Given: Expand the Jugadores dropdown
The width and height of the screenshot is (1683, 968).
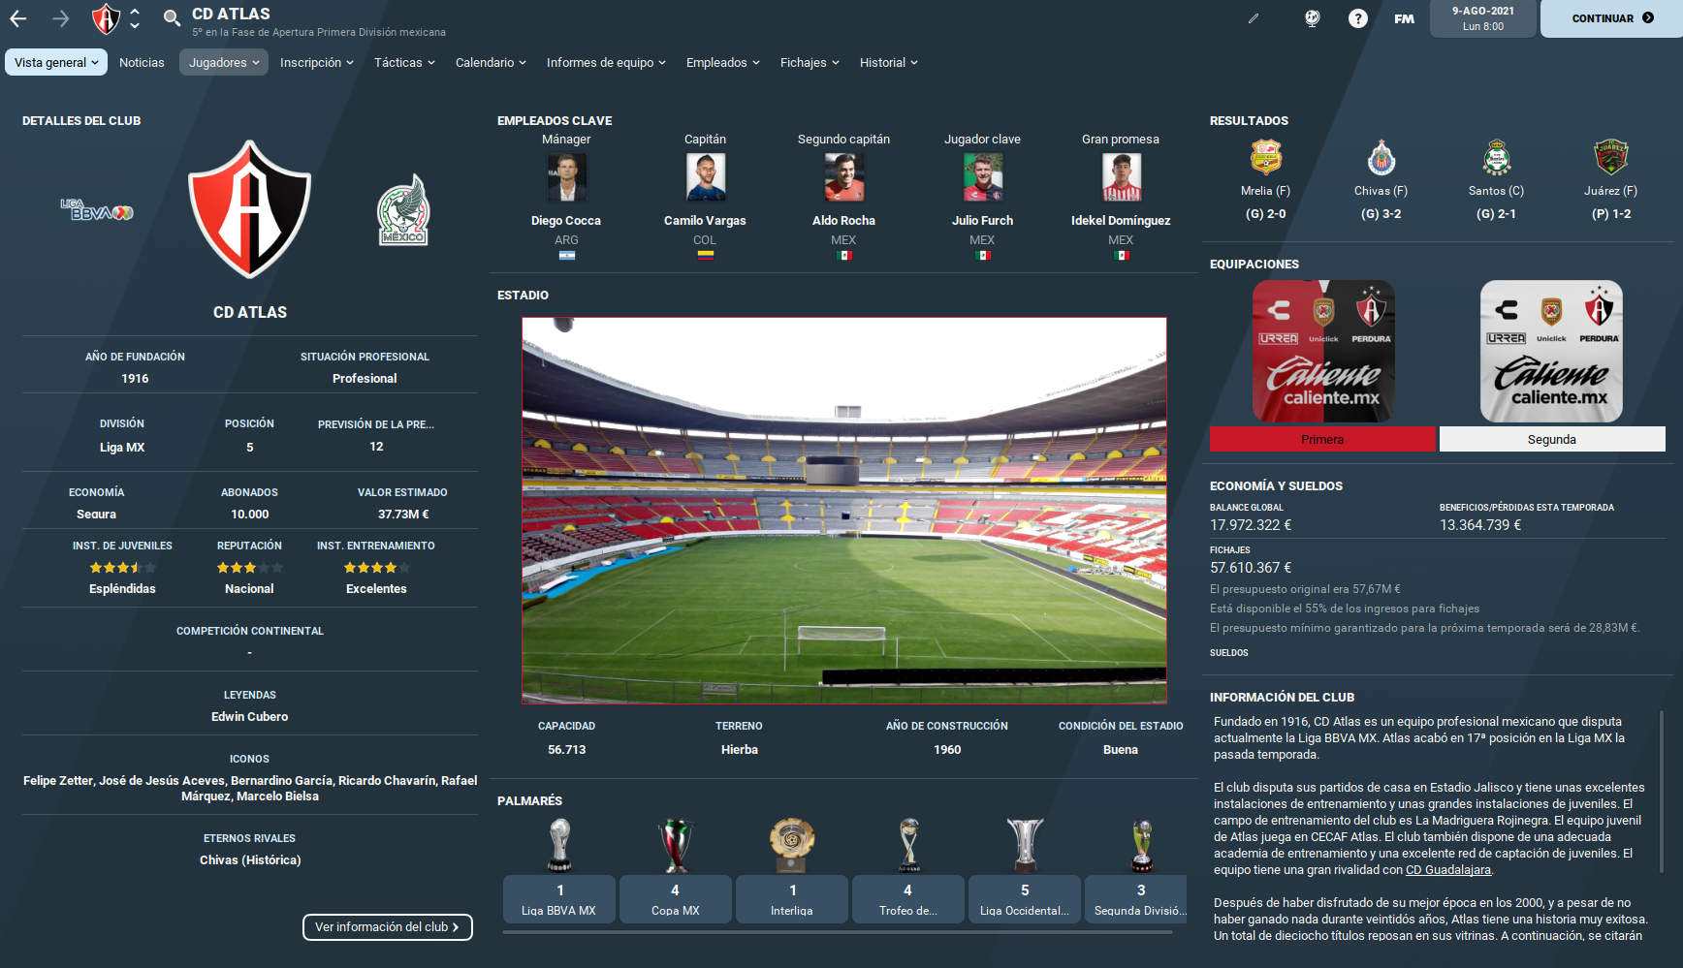Looking at the screenshot, I should (x=224, y=62).
